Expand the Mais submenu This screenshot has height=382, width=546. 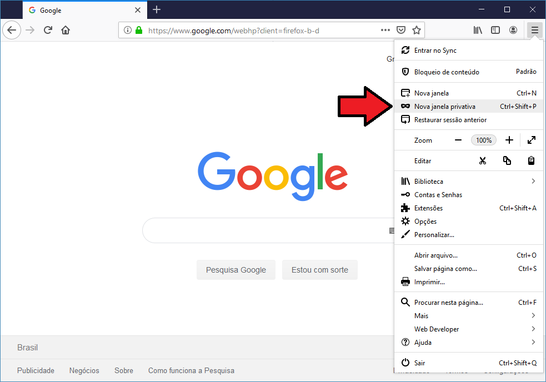pyautogui.click(x=469, y=316)
